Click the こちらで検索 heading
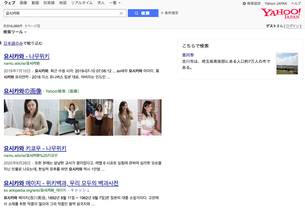 coord(196,46)
